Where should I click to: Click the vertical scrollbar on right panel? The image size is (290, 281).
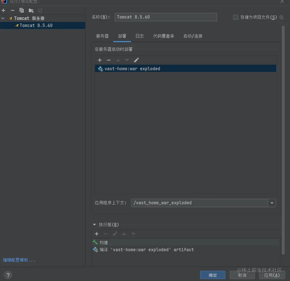(x=283, y=140)
